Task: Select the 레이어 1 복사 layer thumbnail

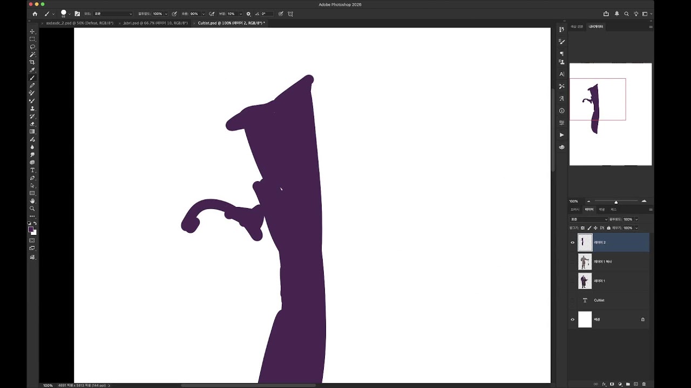Action: click(585, 262)
